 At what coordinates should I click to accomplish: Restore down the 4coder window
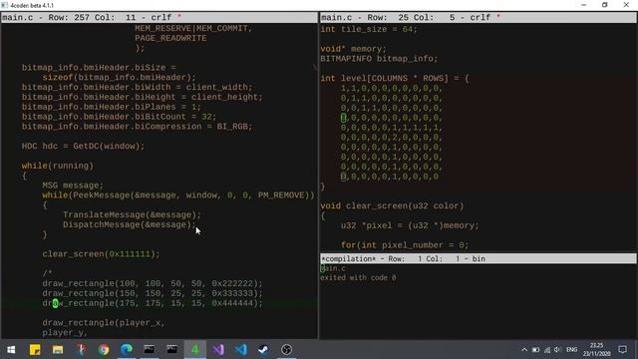(605, 5)
